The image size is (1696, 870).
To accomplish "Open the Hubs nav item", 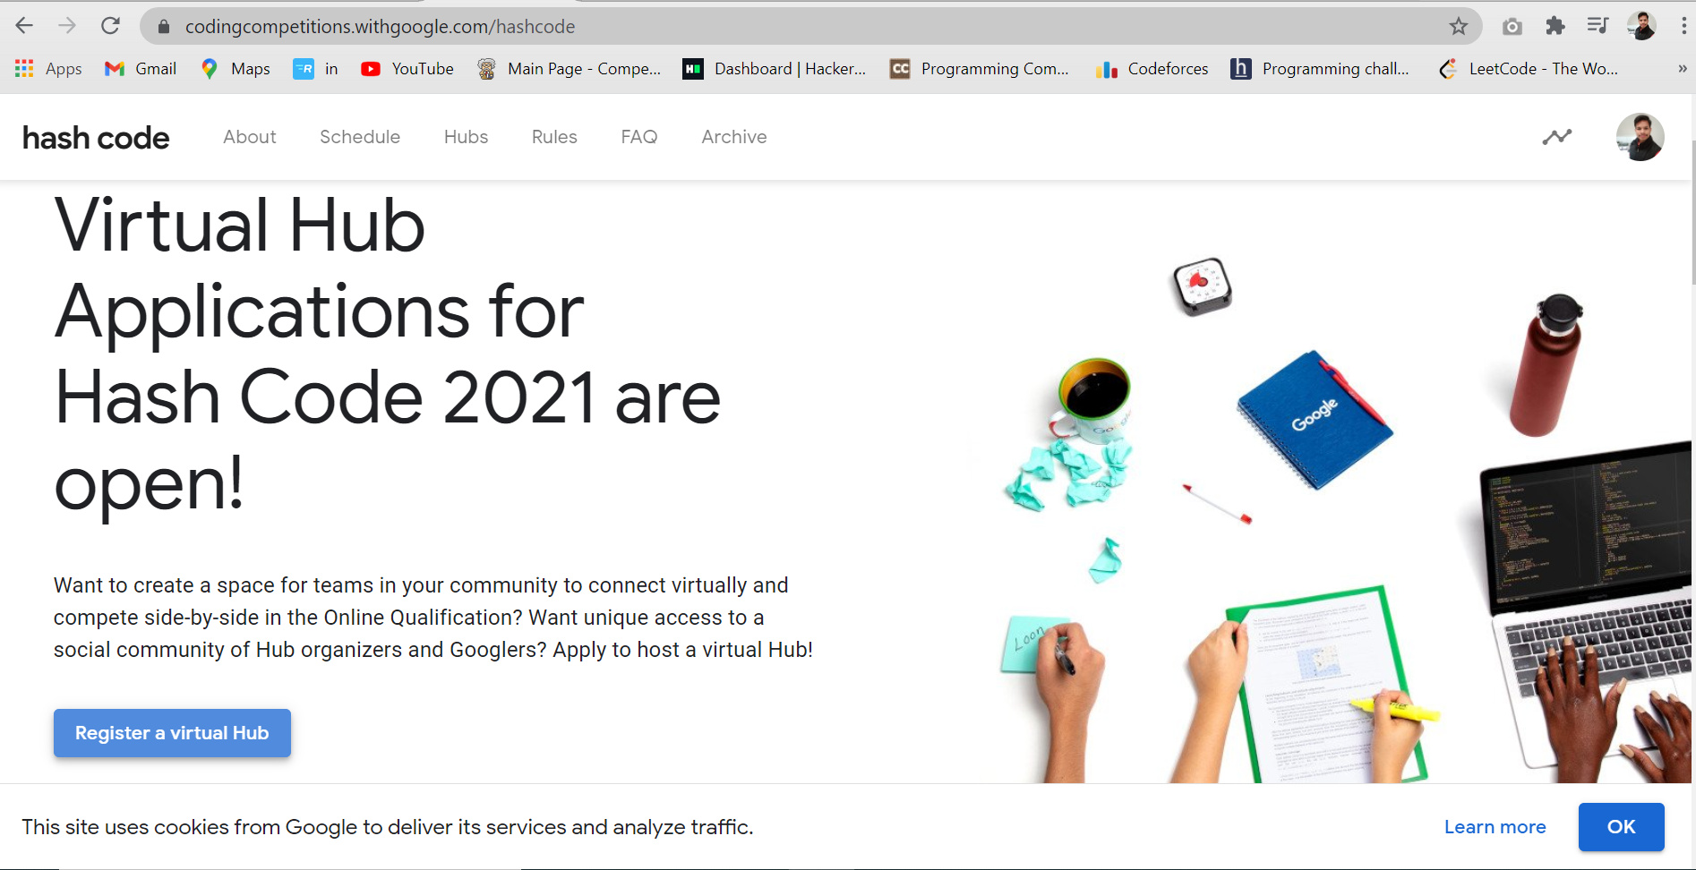I will tap(466, 137).
